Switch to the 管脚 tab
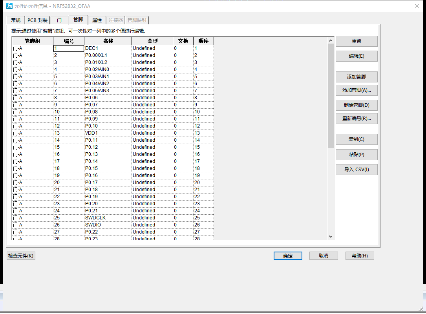Viewport: 426px width, 314px height. coord(78,20)
